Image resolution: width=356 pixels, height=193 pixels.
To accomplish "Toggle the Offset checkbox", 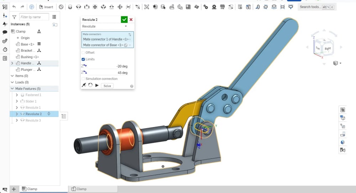I will tap(83, 53).
